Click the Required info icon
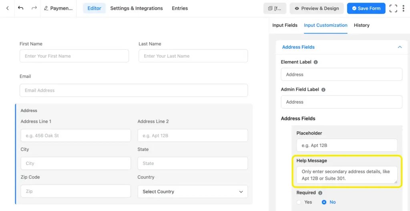The image size is (410, 211). 320,193
